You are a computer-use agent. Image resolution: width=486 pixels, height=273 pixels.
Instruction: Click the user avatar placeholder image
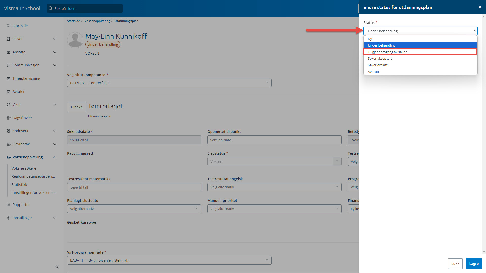(75, 40)
